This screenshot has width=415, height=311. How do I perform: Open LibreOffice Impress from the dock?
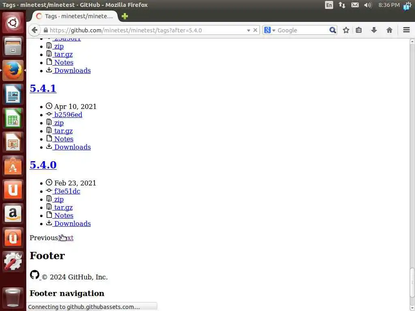(x=13, y=142)
